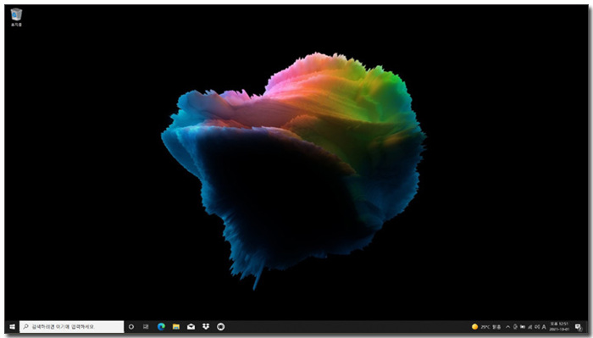593x338 pixels.
Task: Open the volume control in the tray
Action: 537,327
